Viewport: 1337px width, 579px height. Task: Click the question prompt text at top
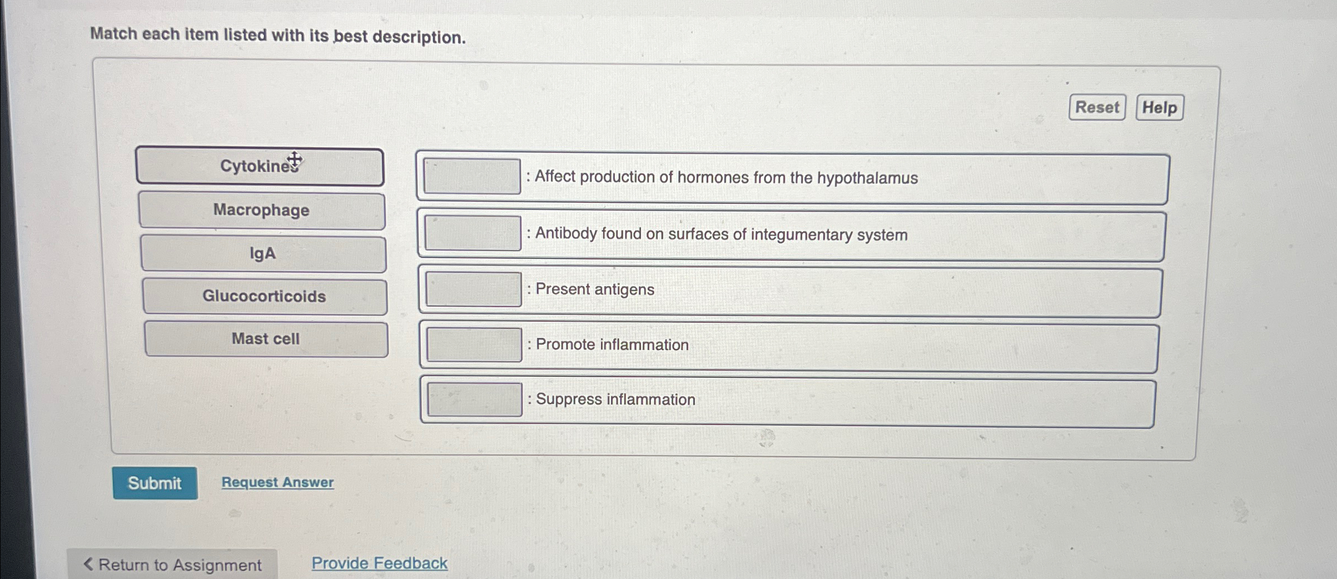(278, 36)
